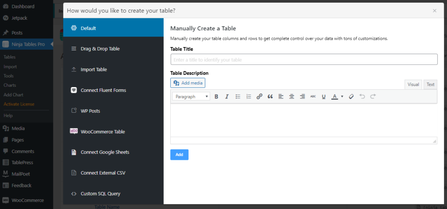Open Tables submenu item
This screenshot has height=209, width=447.
coord(10,57)
